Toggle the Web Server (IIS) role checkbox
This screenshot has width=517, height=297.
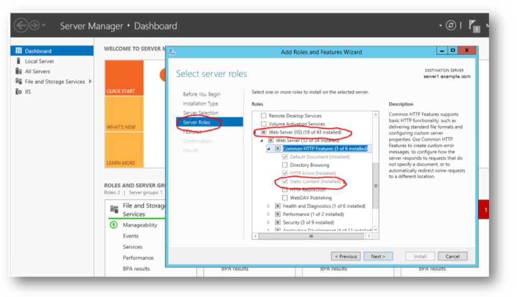point(263,132)
